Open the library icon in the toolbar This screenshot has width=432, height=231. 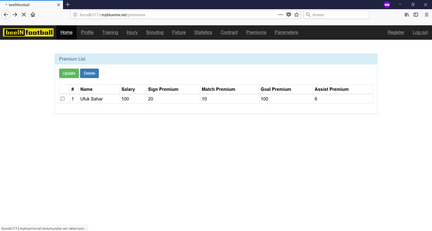[407, 15]
